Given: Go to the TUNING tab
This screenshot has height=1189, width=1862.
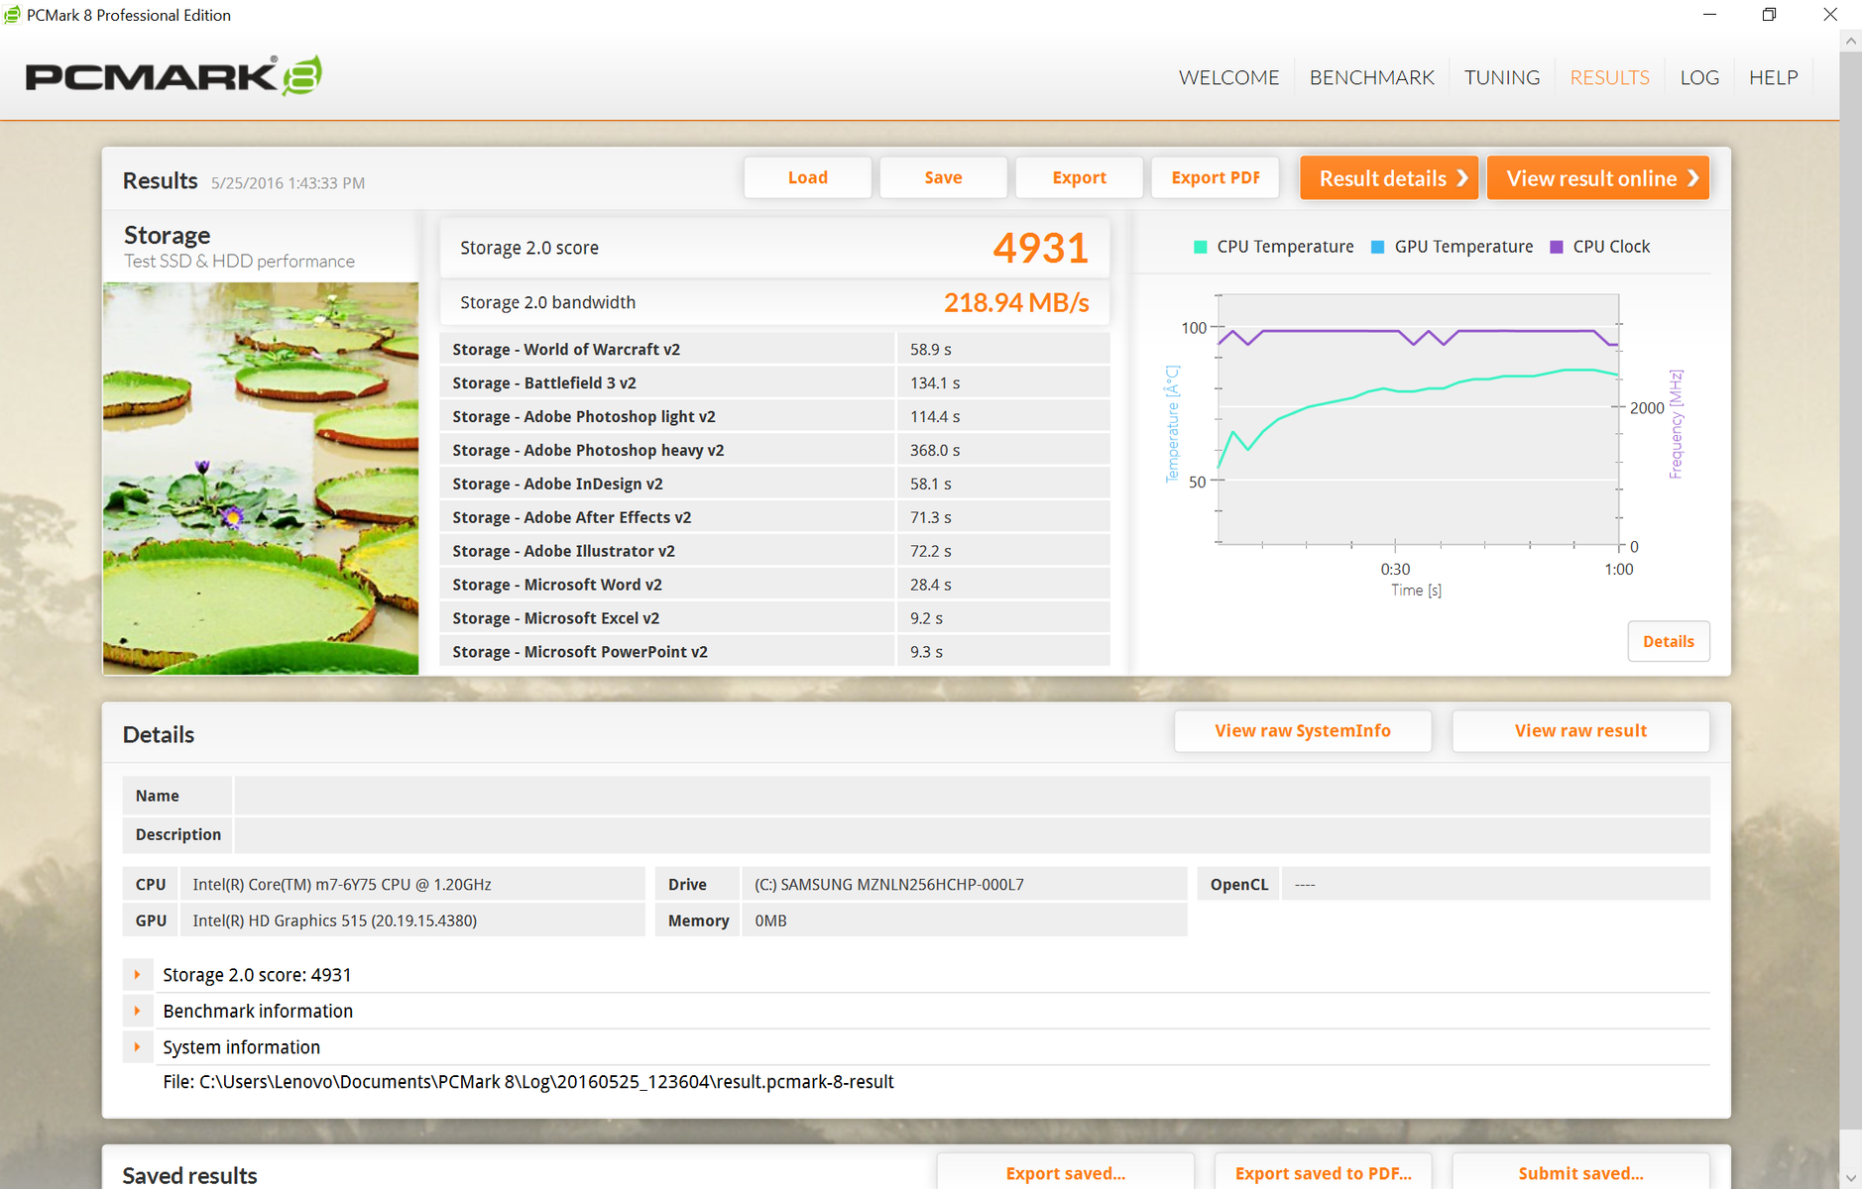Looking at the screenshot, I should pyautogui.click(x=1502, y=77).
